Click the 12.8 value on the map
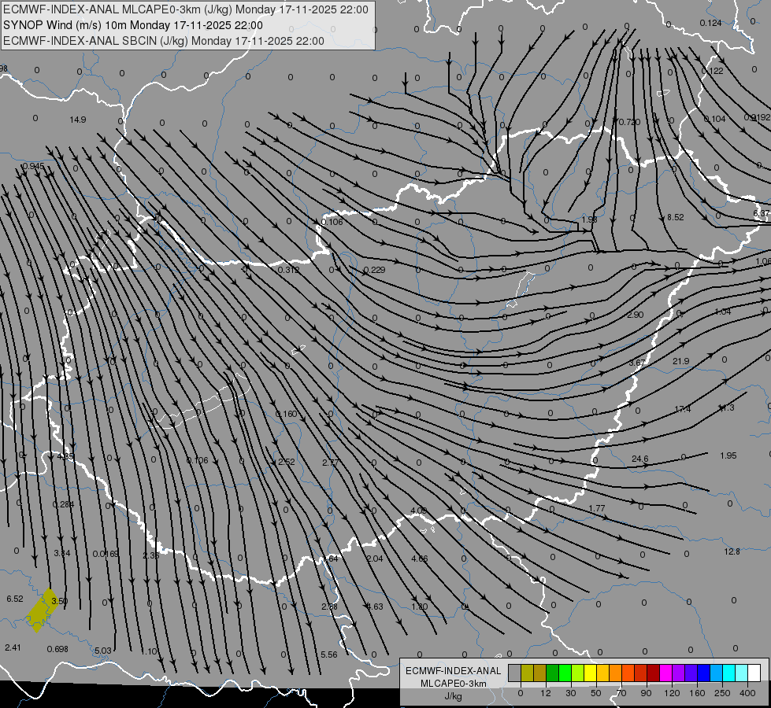Viewport: 771px width, 708px height. click(x=732, y=551)
